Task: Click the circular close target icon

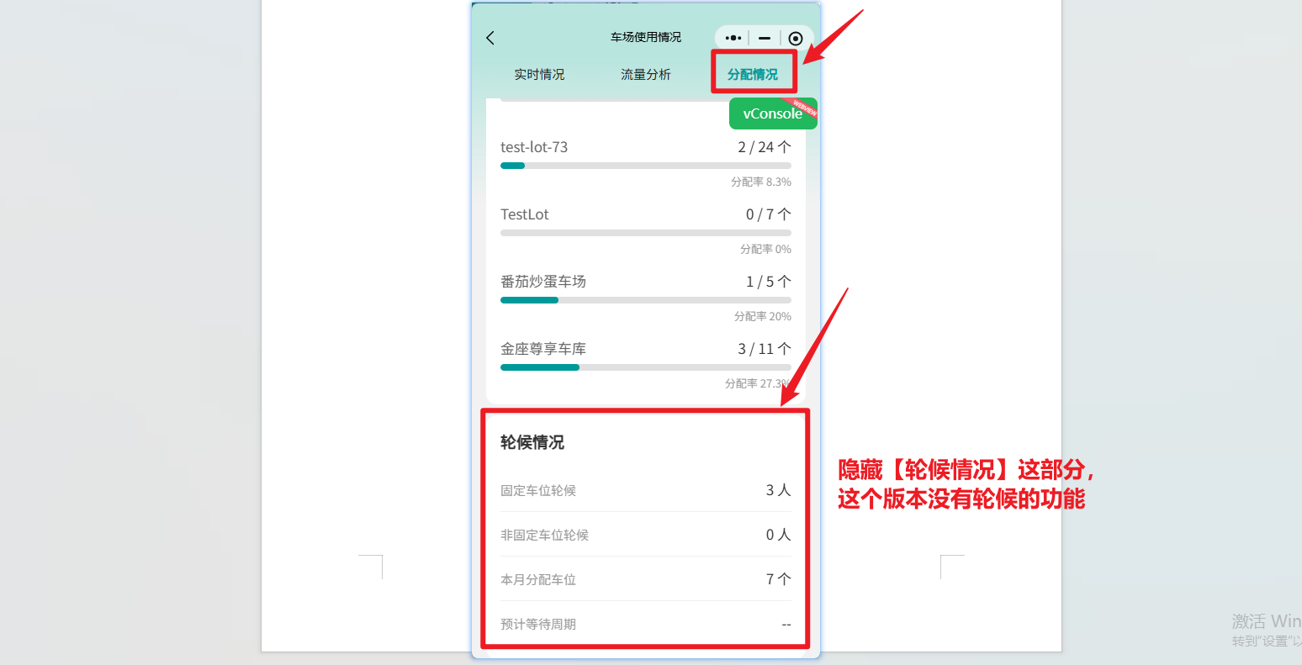Action: pyautogui.click(x=796, y=38)
